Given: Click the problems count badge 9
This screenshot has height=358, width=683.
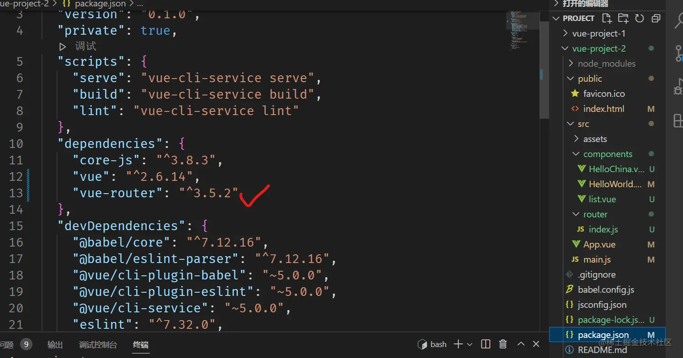Looking at the screenshot, I should pos(26,345).
